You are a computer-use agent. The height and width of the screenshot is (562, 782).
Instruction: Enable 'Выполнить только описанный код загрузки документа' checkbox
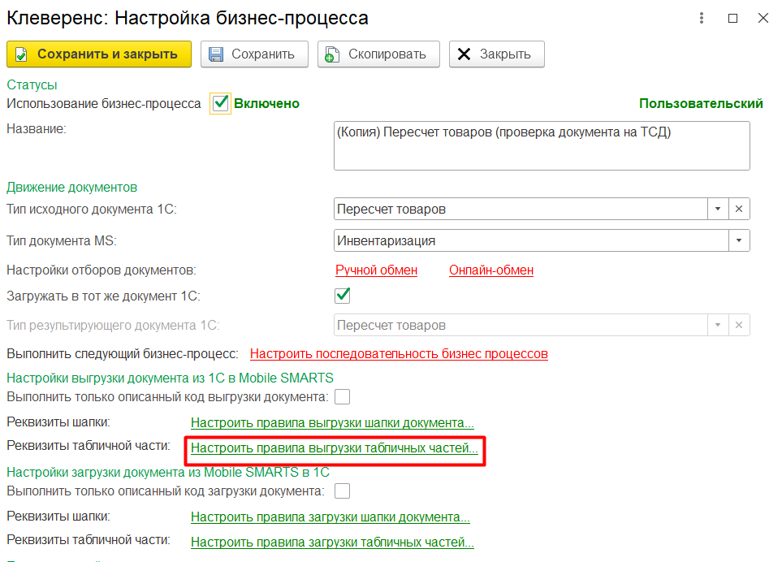[343, 491]
